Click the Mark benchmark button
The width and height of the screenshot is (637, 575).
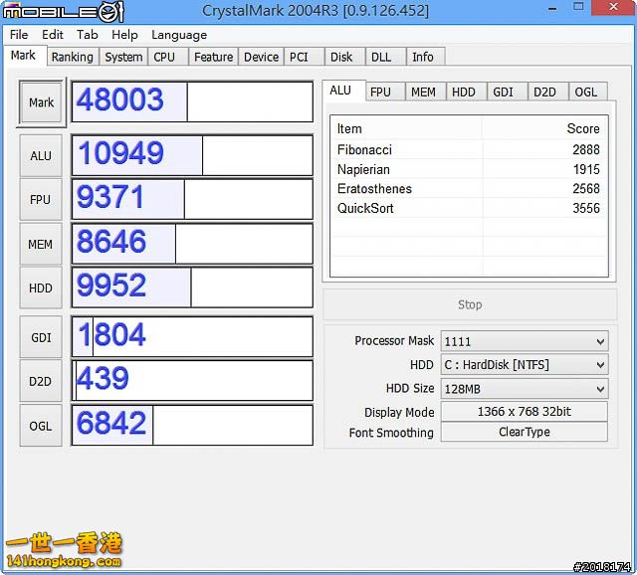41,102
